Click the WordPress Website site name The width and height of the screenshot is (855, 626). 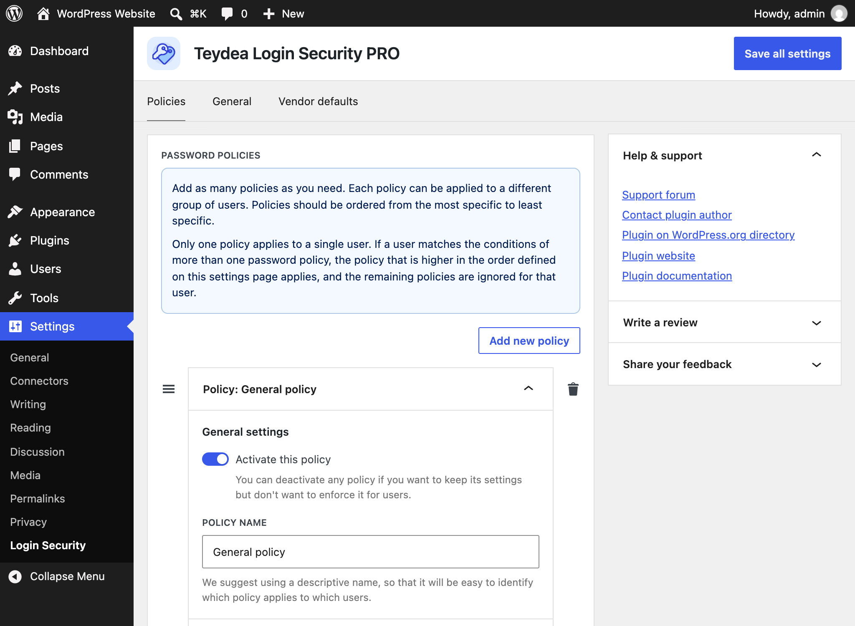[x=106, y=14]
